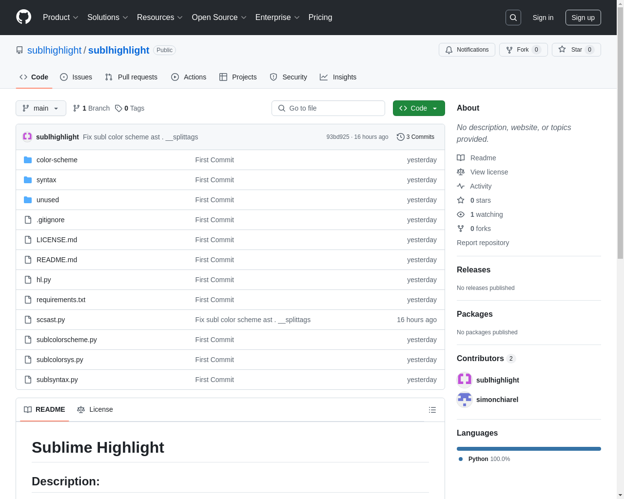Viewport: 624px width, 499px height.
Task: Click the .gitignore file icon
Action: coord(28,220)
